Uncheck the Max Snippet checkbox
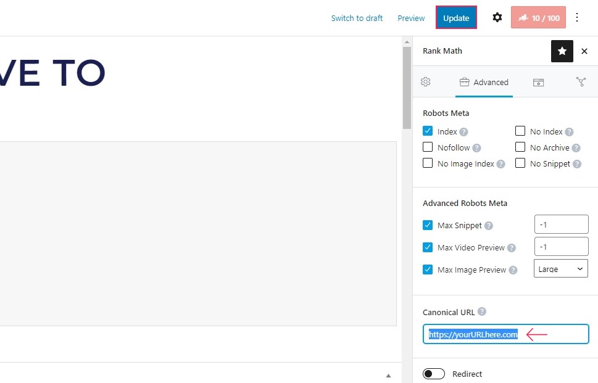Screen dimensions: 598x383 tap(428, 225)
